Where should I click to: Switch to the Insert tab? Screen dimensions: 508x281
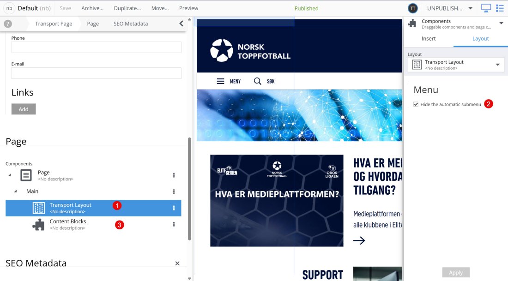coord(429,39)
